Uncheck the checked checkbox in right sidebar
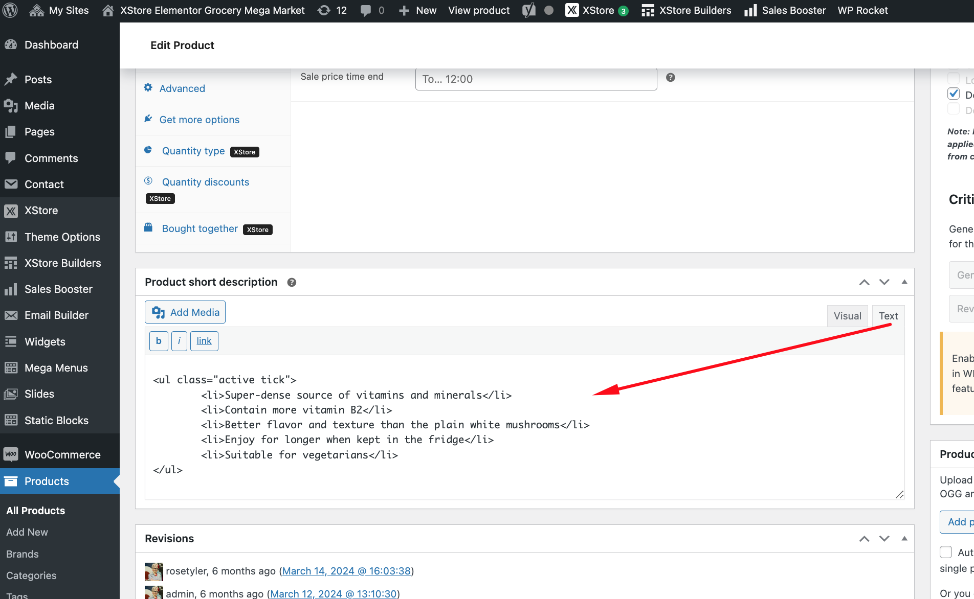 pos(954,94)
